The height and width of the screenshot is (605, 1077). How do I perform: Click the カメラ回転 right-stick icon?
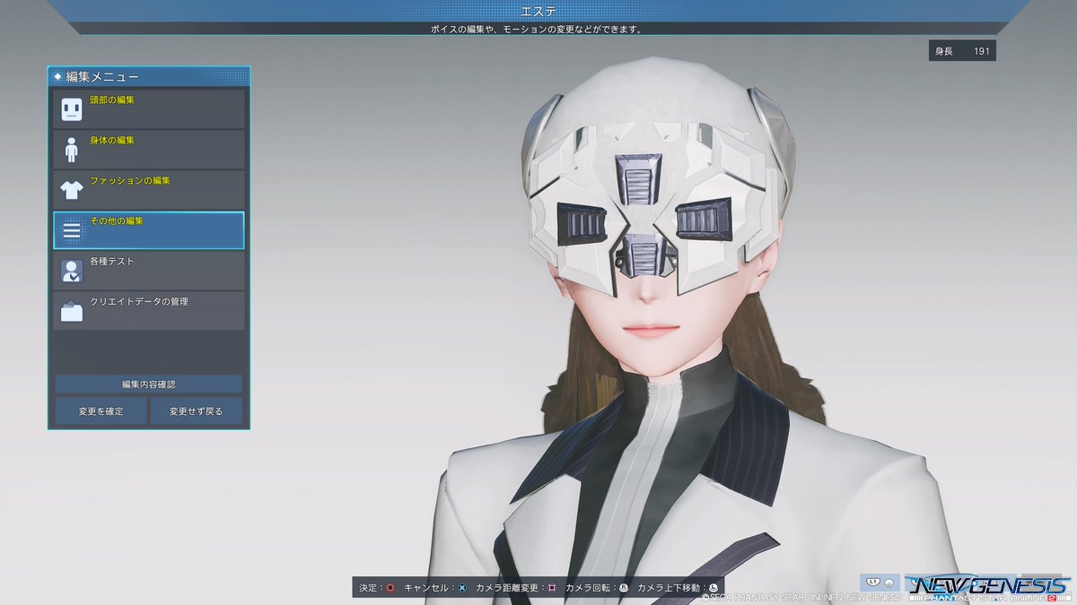624,588
